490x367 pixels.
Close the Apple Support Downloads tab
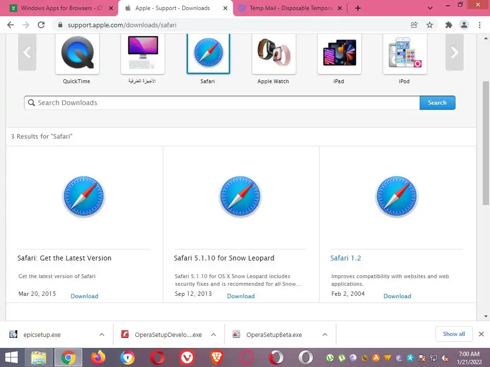225,9
